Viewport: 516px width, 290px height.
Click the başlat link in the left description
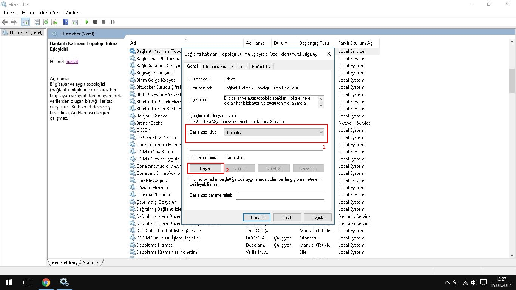tap(72, 62)
